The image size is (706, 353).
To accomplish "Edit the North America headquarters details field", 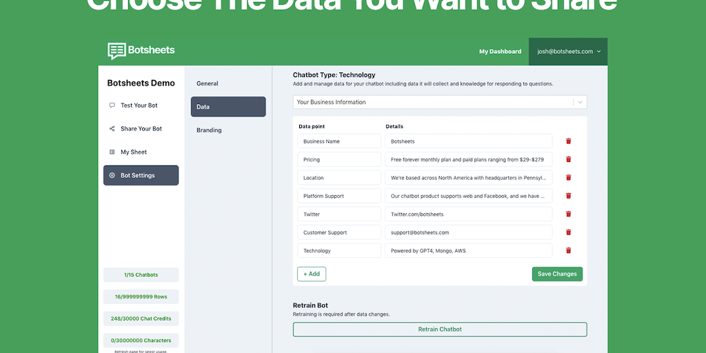I will pos(468,177).
